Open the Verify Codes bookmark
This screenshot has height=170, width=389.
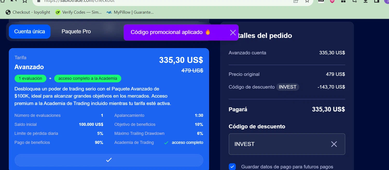[79, 12]
